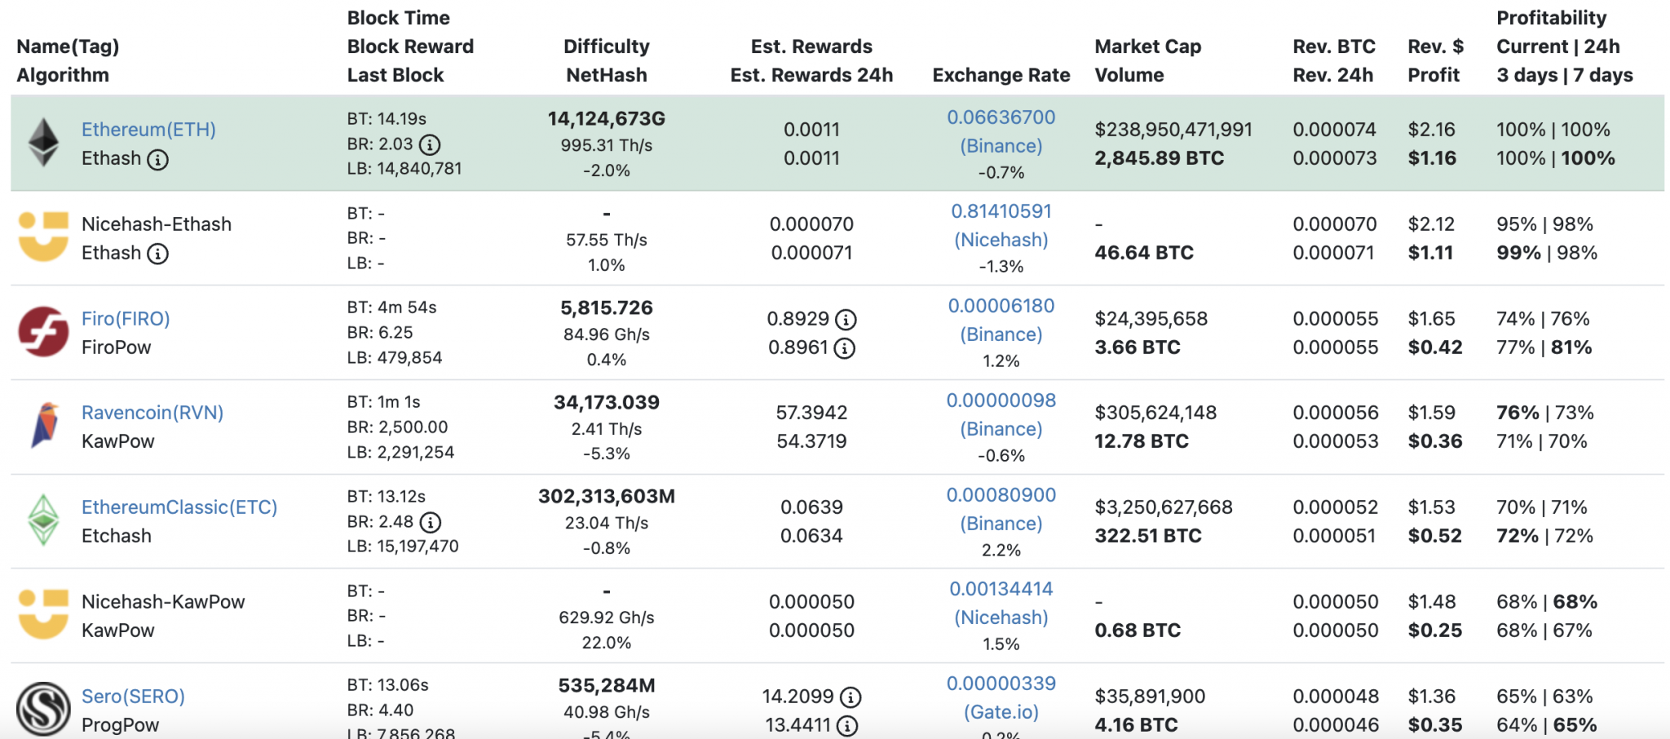
Task: Click Ravencoin block reward BR: 2,500.00
Action: 398,427
